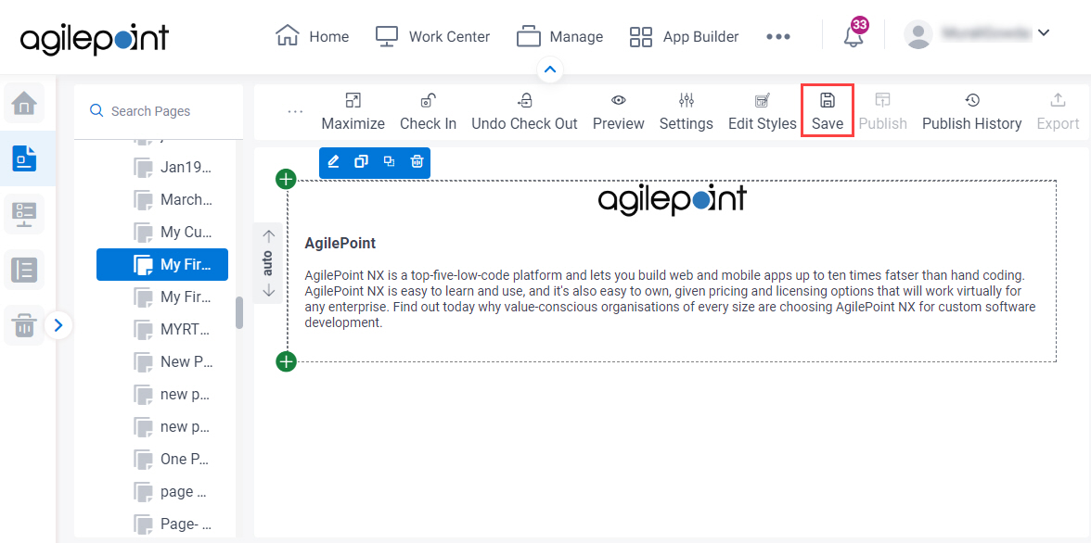Open the layout list icon in left sidebar

click(x=24, y=270)
